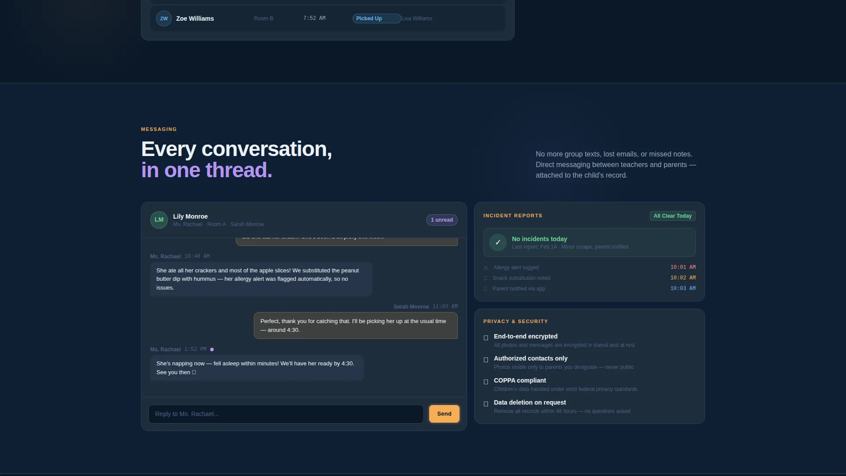
Task: Click the Authorized contacts only title
Action: click(x=531, y=358)
